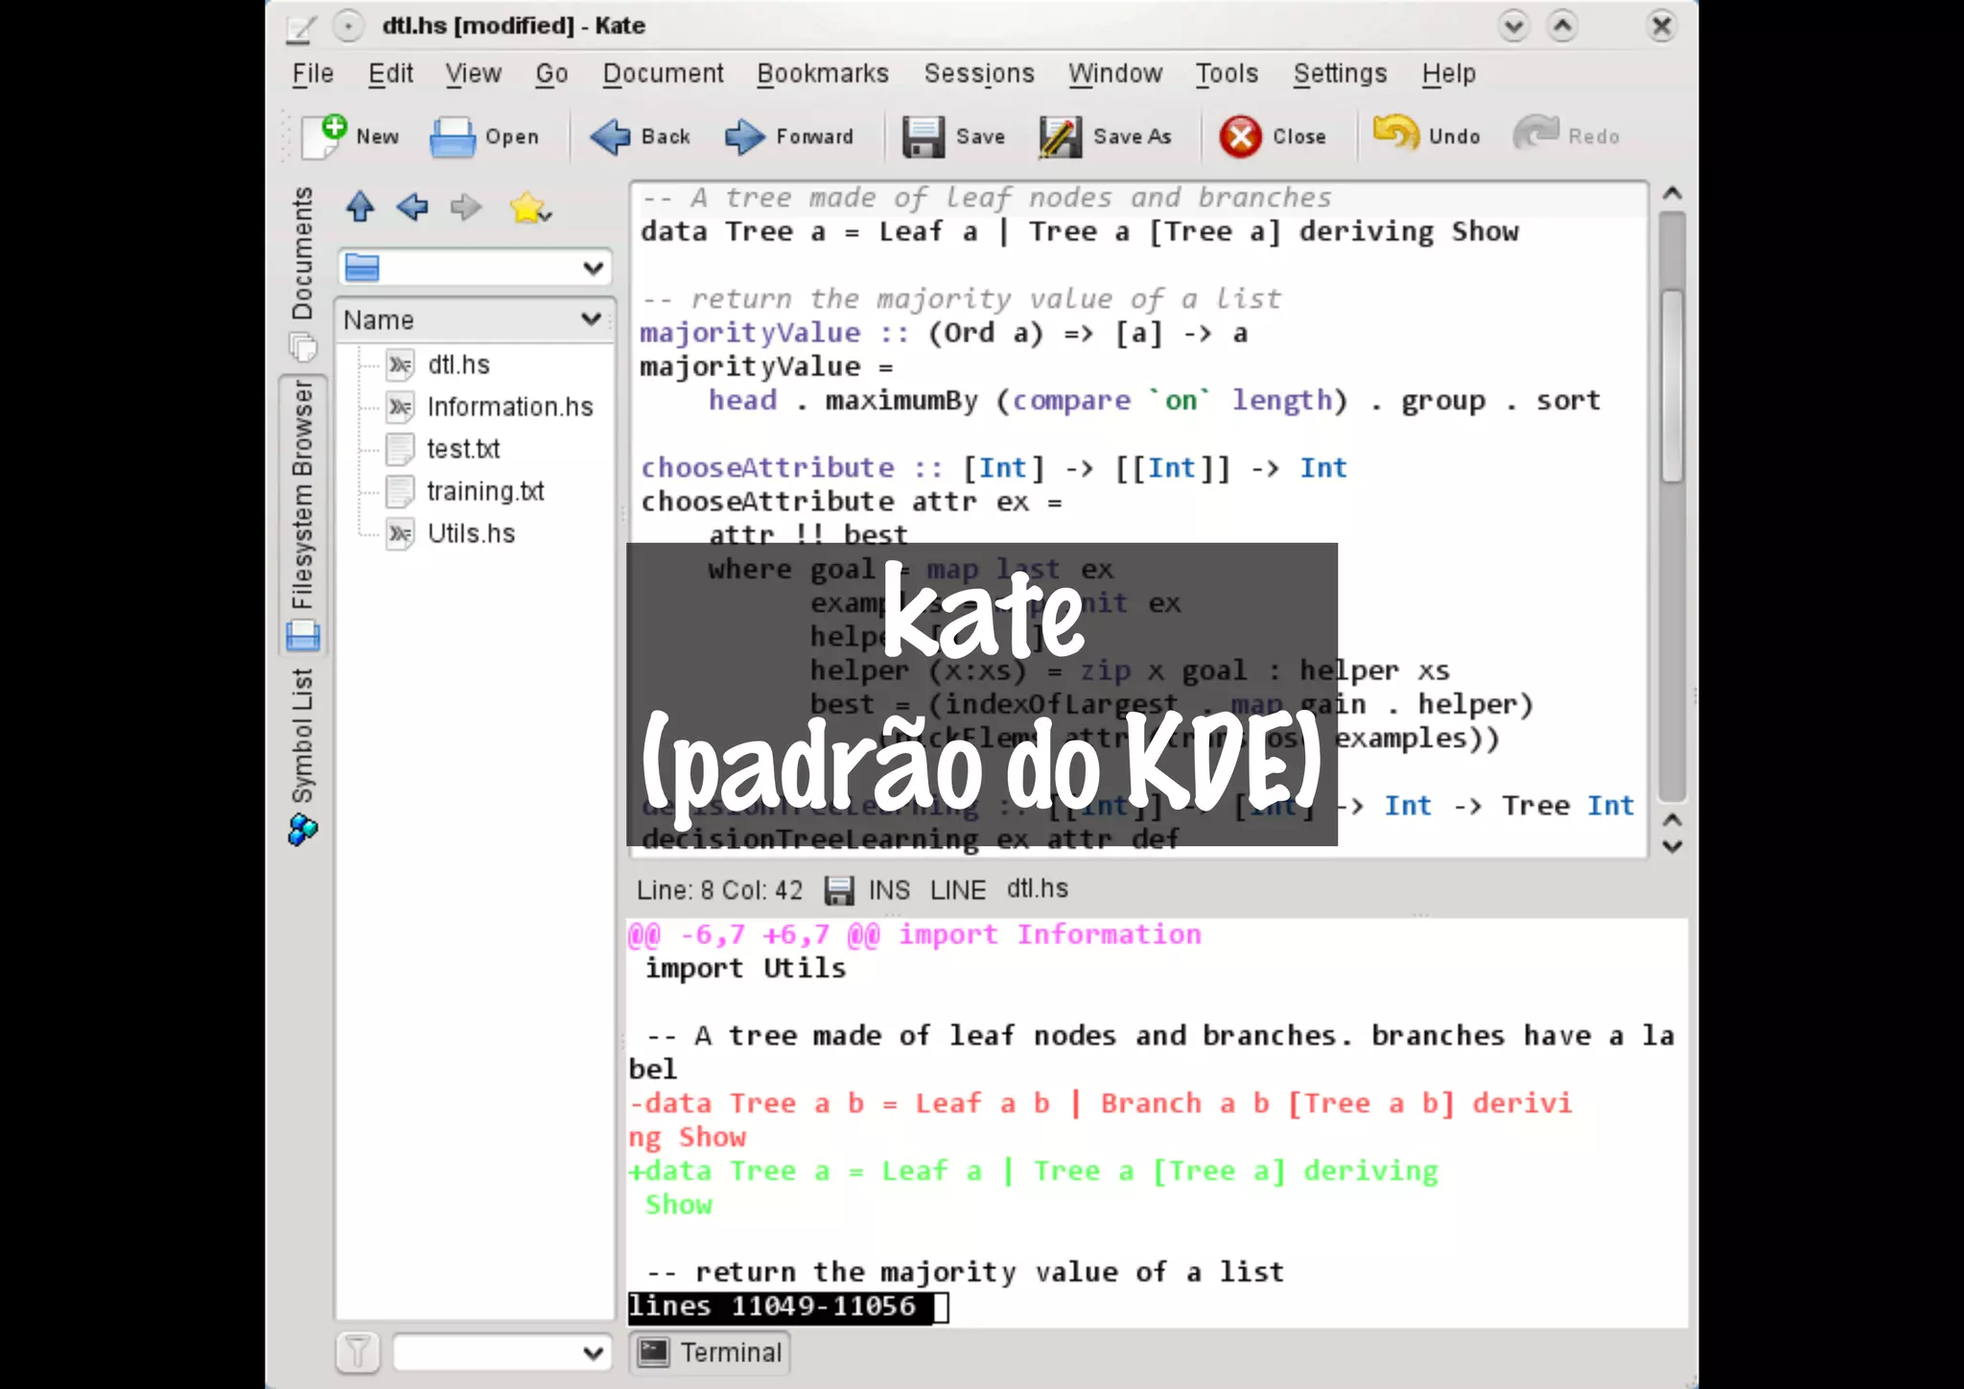Open the Symbol List sidebar tab

pyautogui.click(x=303, y=757)
